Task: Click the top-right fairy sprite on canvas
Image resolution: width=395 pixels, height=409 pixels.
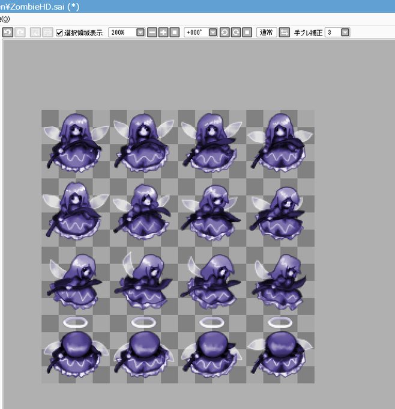Action: click(x=280, y=143)
